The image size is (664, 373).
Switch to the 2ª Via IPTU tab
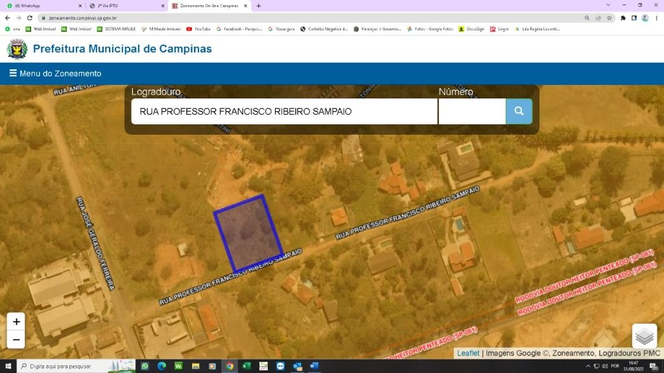(123, 6)
